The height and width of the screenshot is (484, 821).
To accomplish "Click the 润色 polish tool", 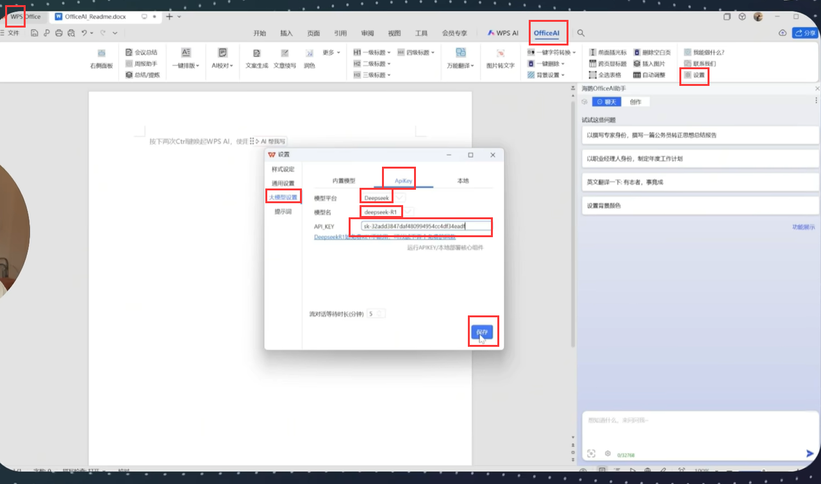I will click(310, 58).
